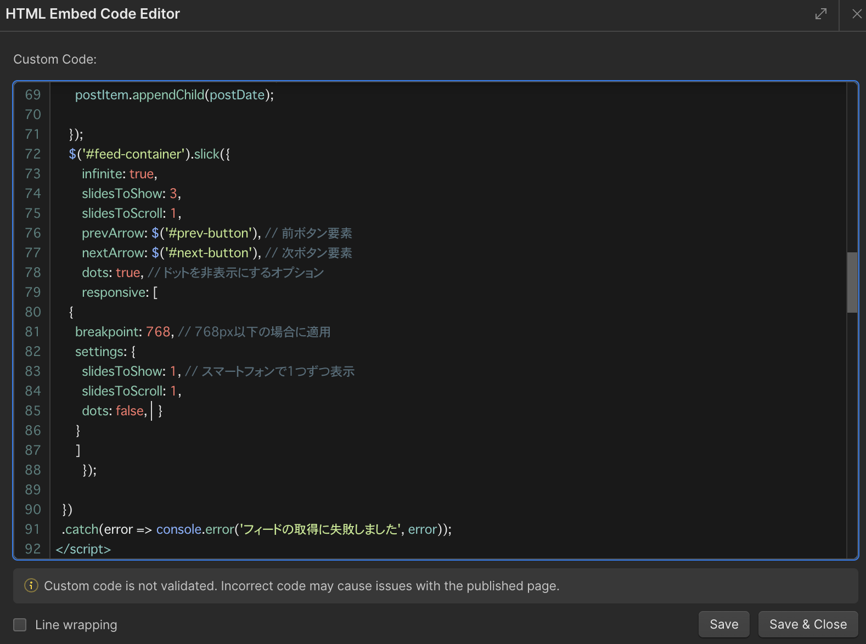Click empty line 89 in the editor
This screenshot has height=644, width=866.
coord(447,490)
